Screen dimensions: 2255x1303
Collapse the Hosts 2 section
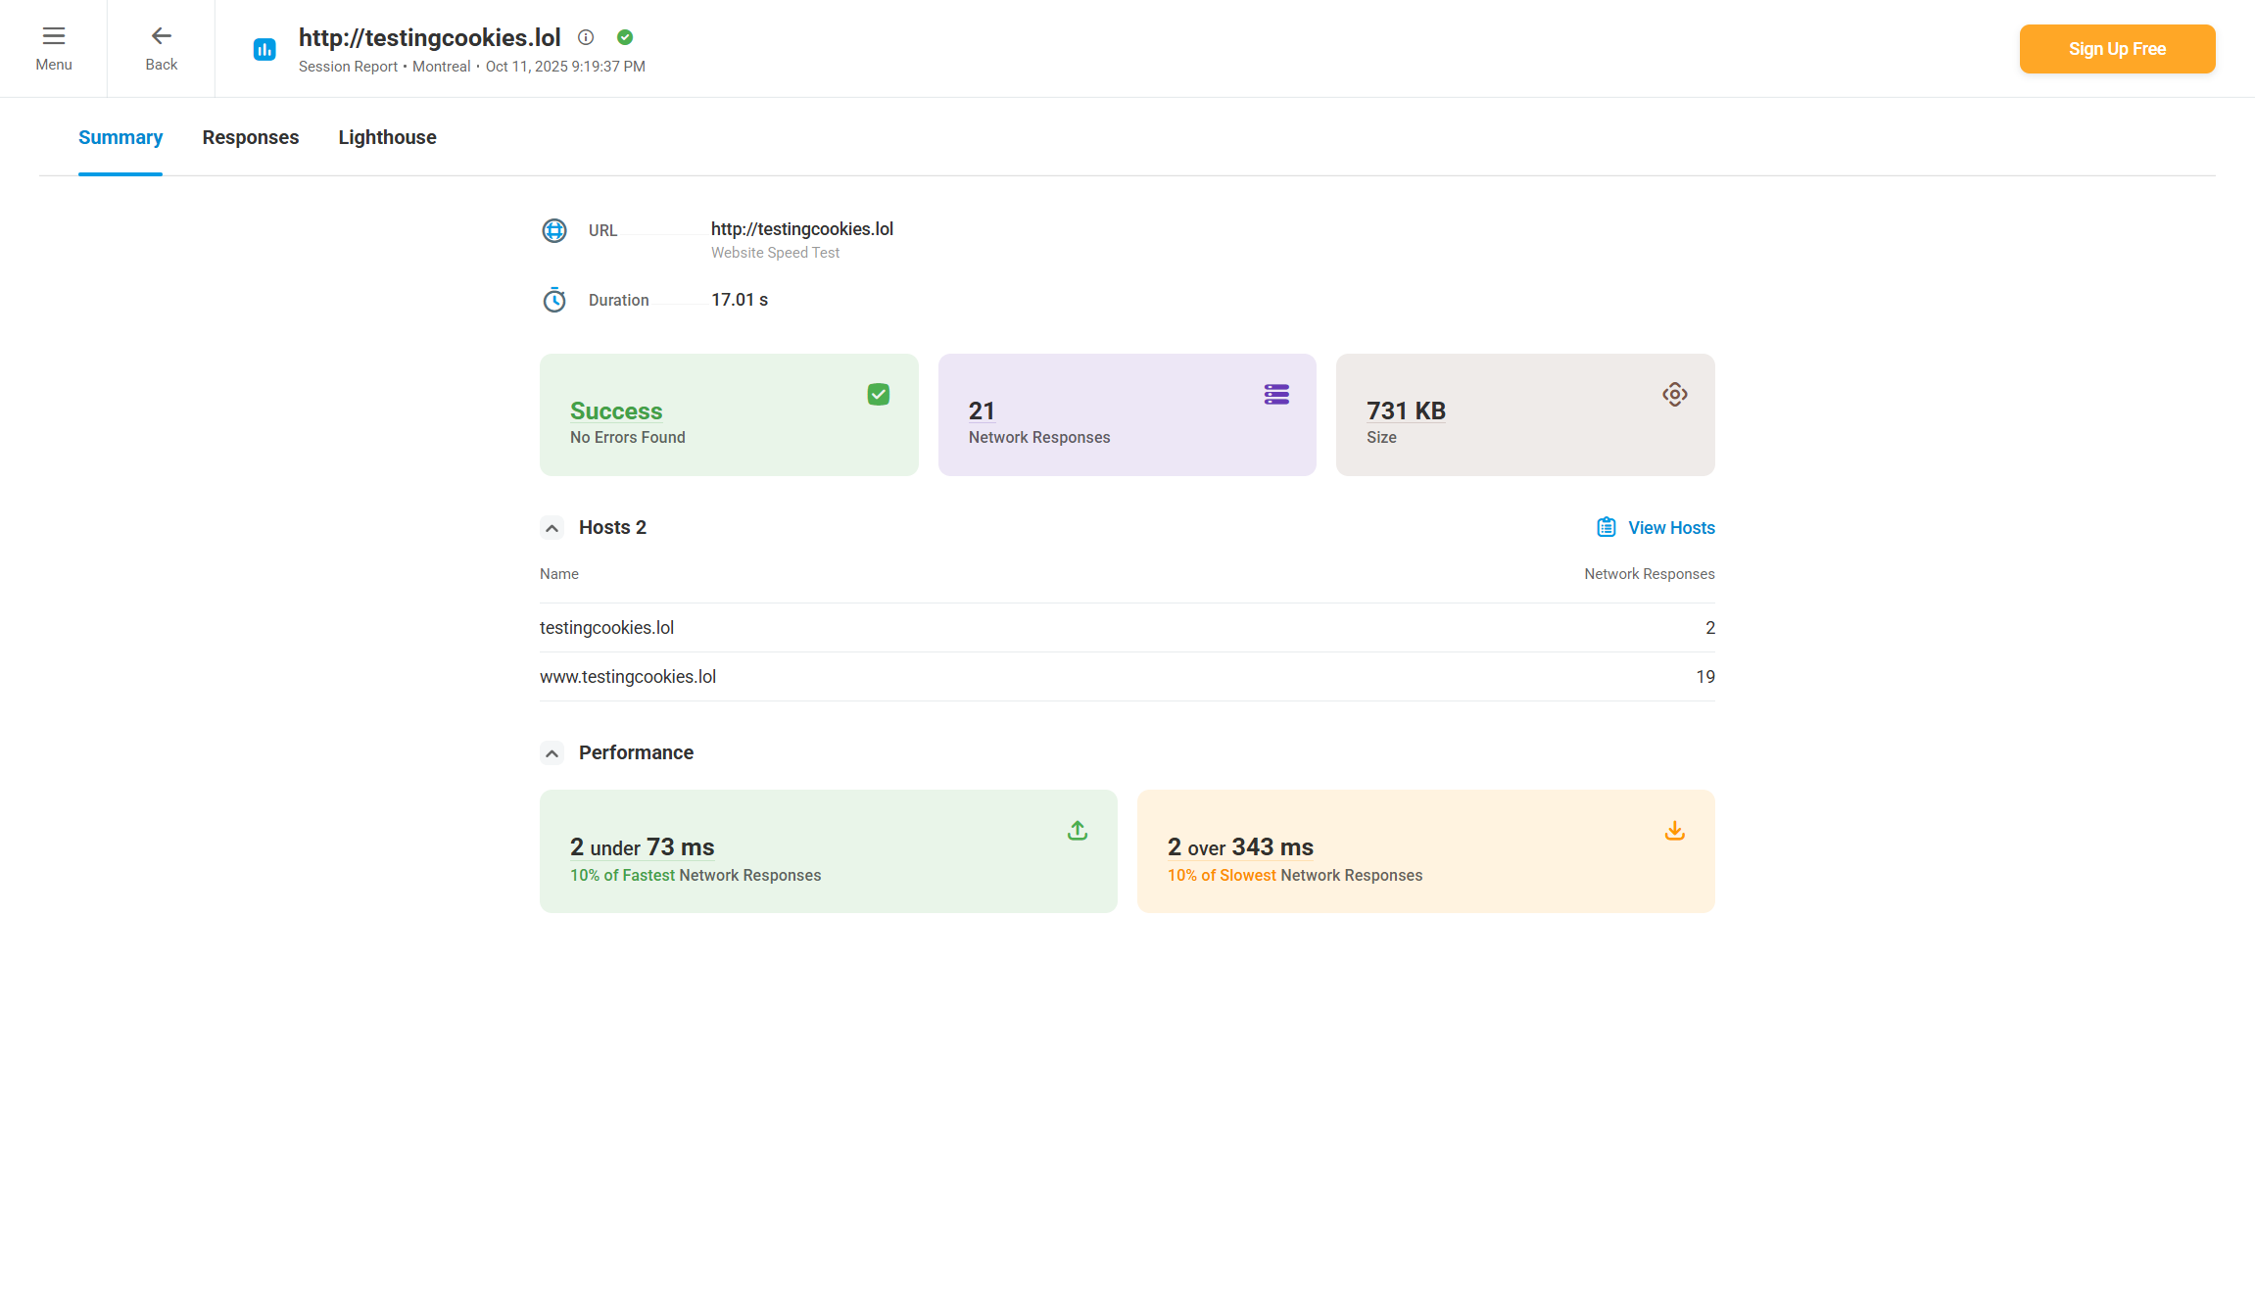(x=552, y=528)
